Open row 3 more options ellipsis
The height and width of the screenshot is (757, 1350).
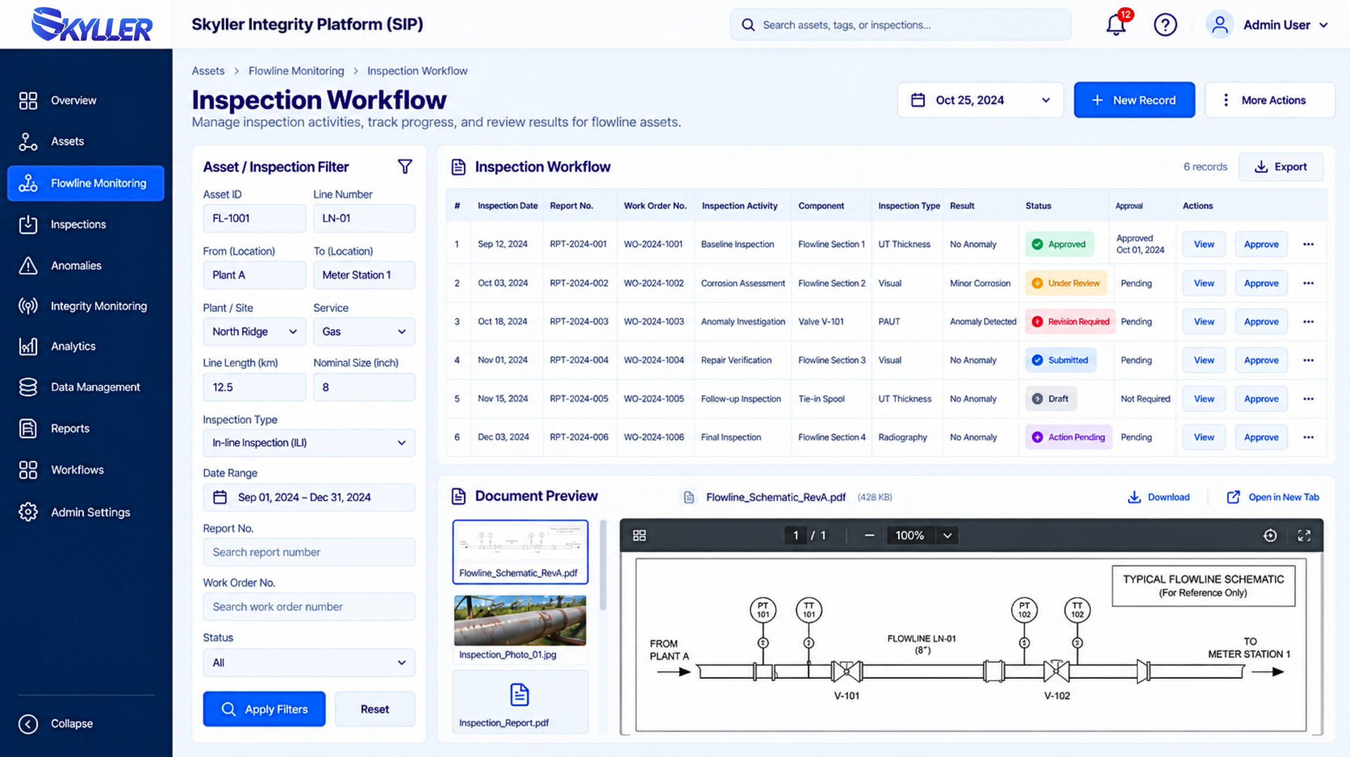click(1308, 321)
